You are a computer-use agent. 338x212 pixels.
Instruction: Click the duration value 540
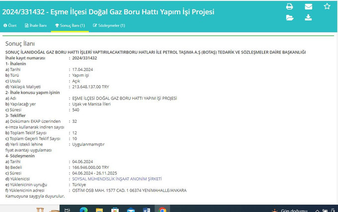(x=76, y=110)
